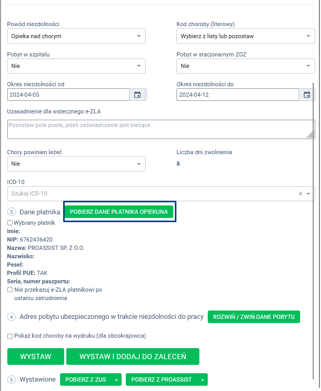Click Wystaw i dodaj do zaleceń
This screenshot has width=321, height=391.
tap(133, 356)
